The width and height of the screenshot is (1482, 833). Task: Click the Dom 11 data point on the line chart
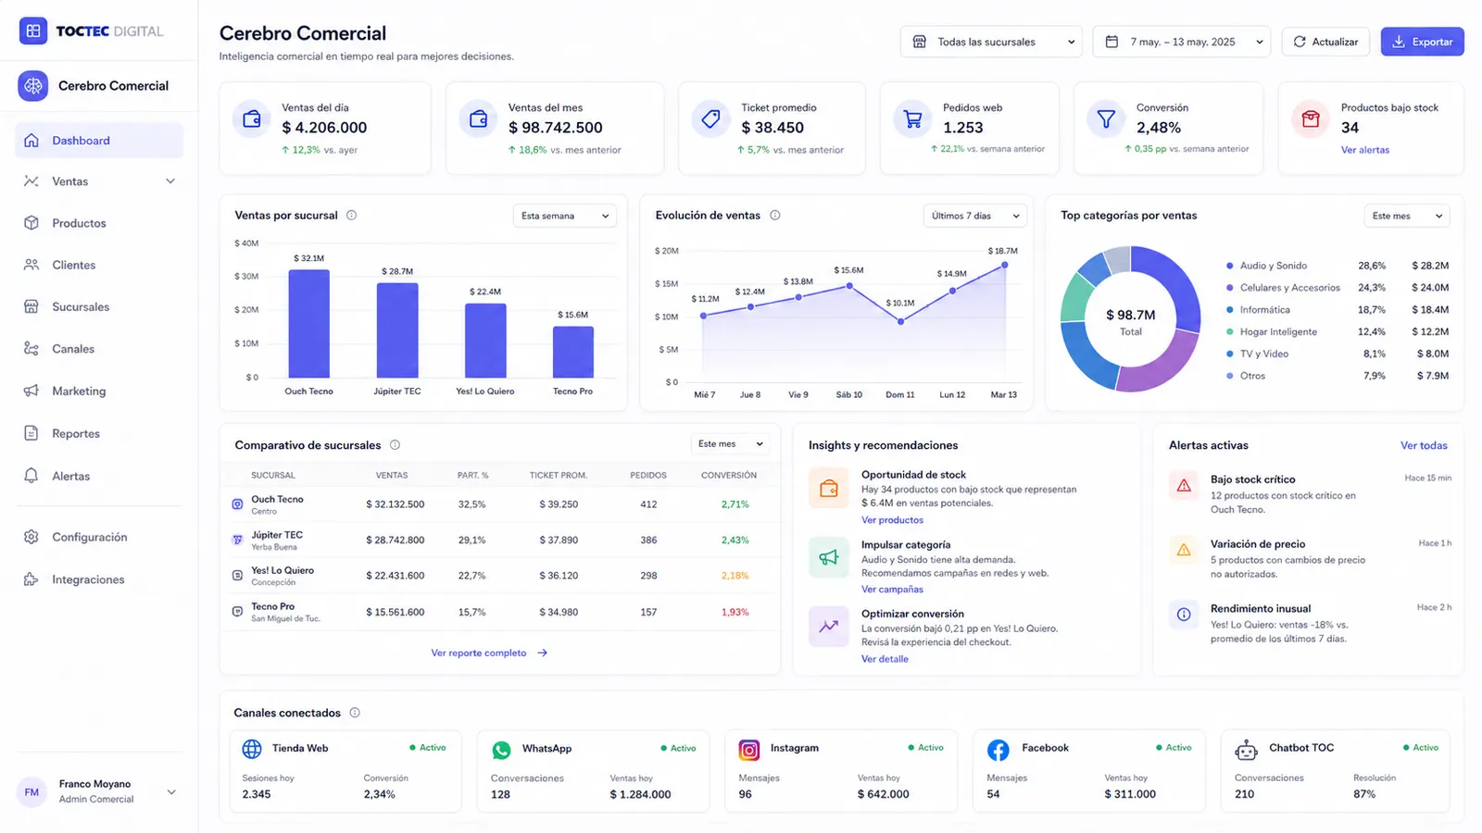click(x=900, y=322)
